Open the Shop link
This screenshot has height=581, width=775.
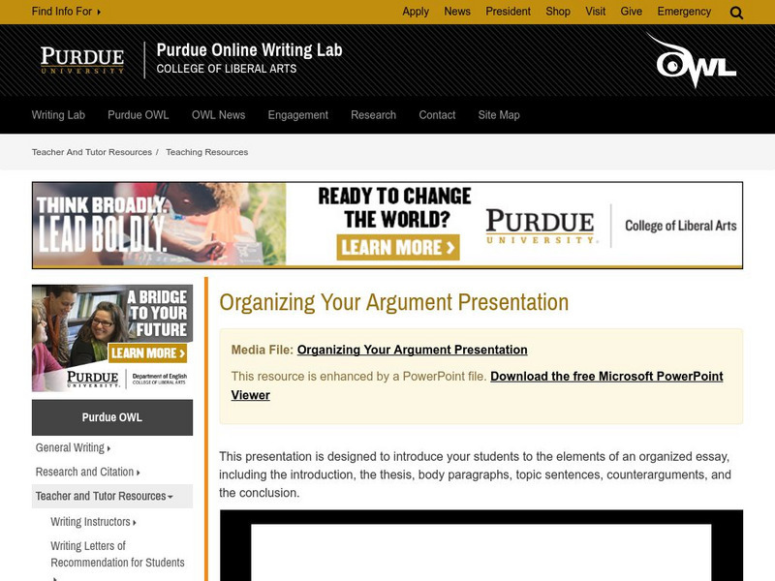coord(558,12)
